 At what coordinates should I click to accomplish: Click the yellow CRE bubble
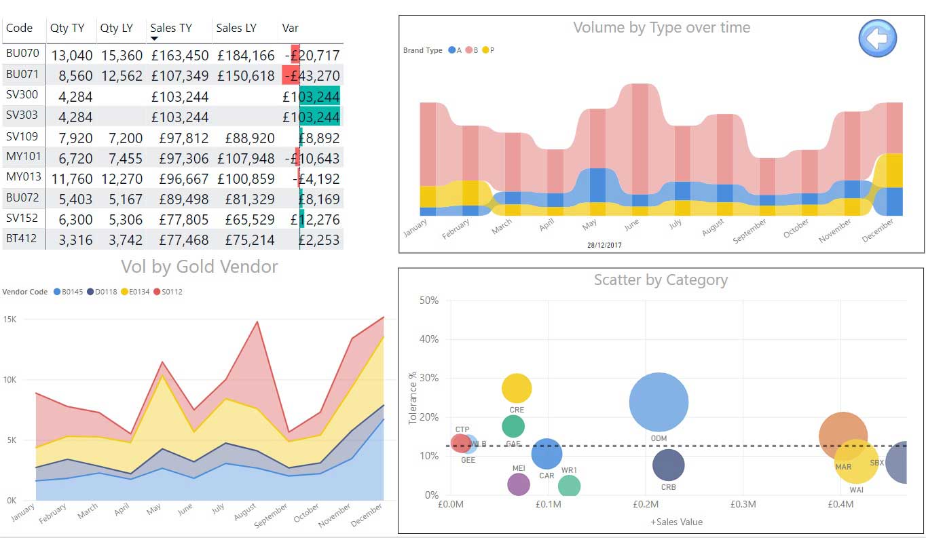click(517, 389)
